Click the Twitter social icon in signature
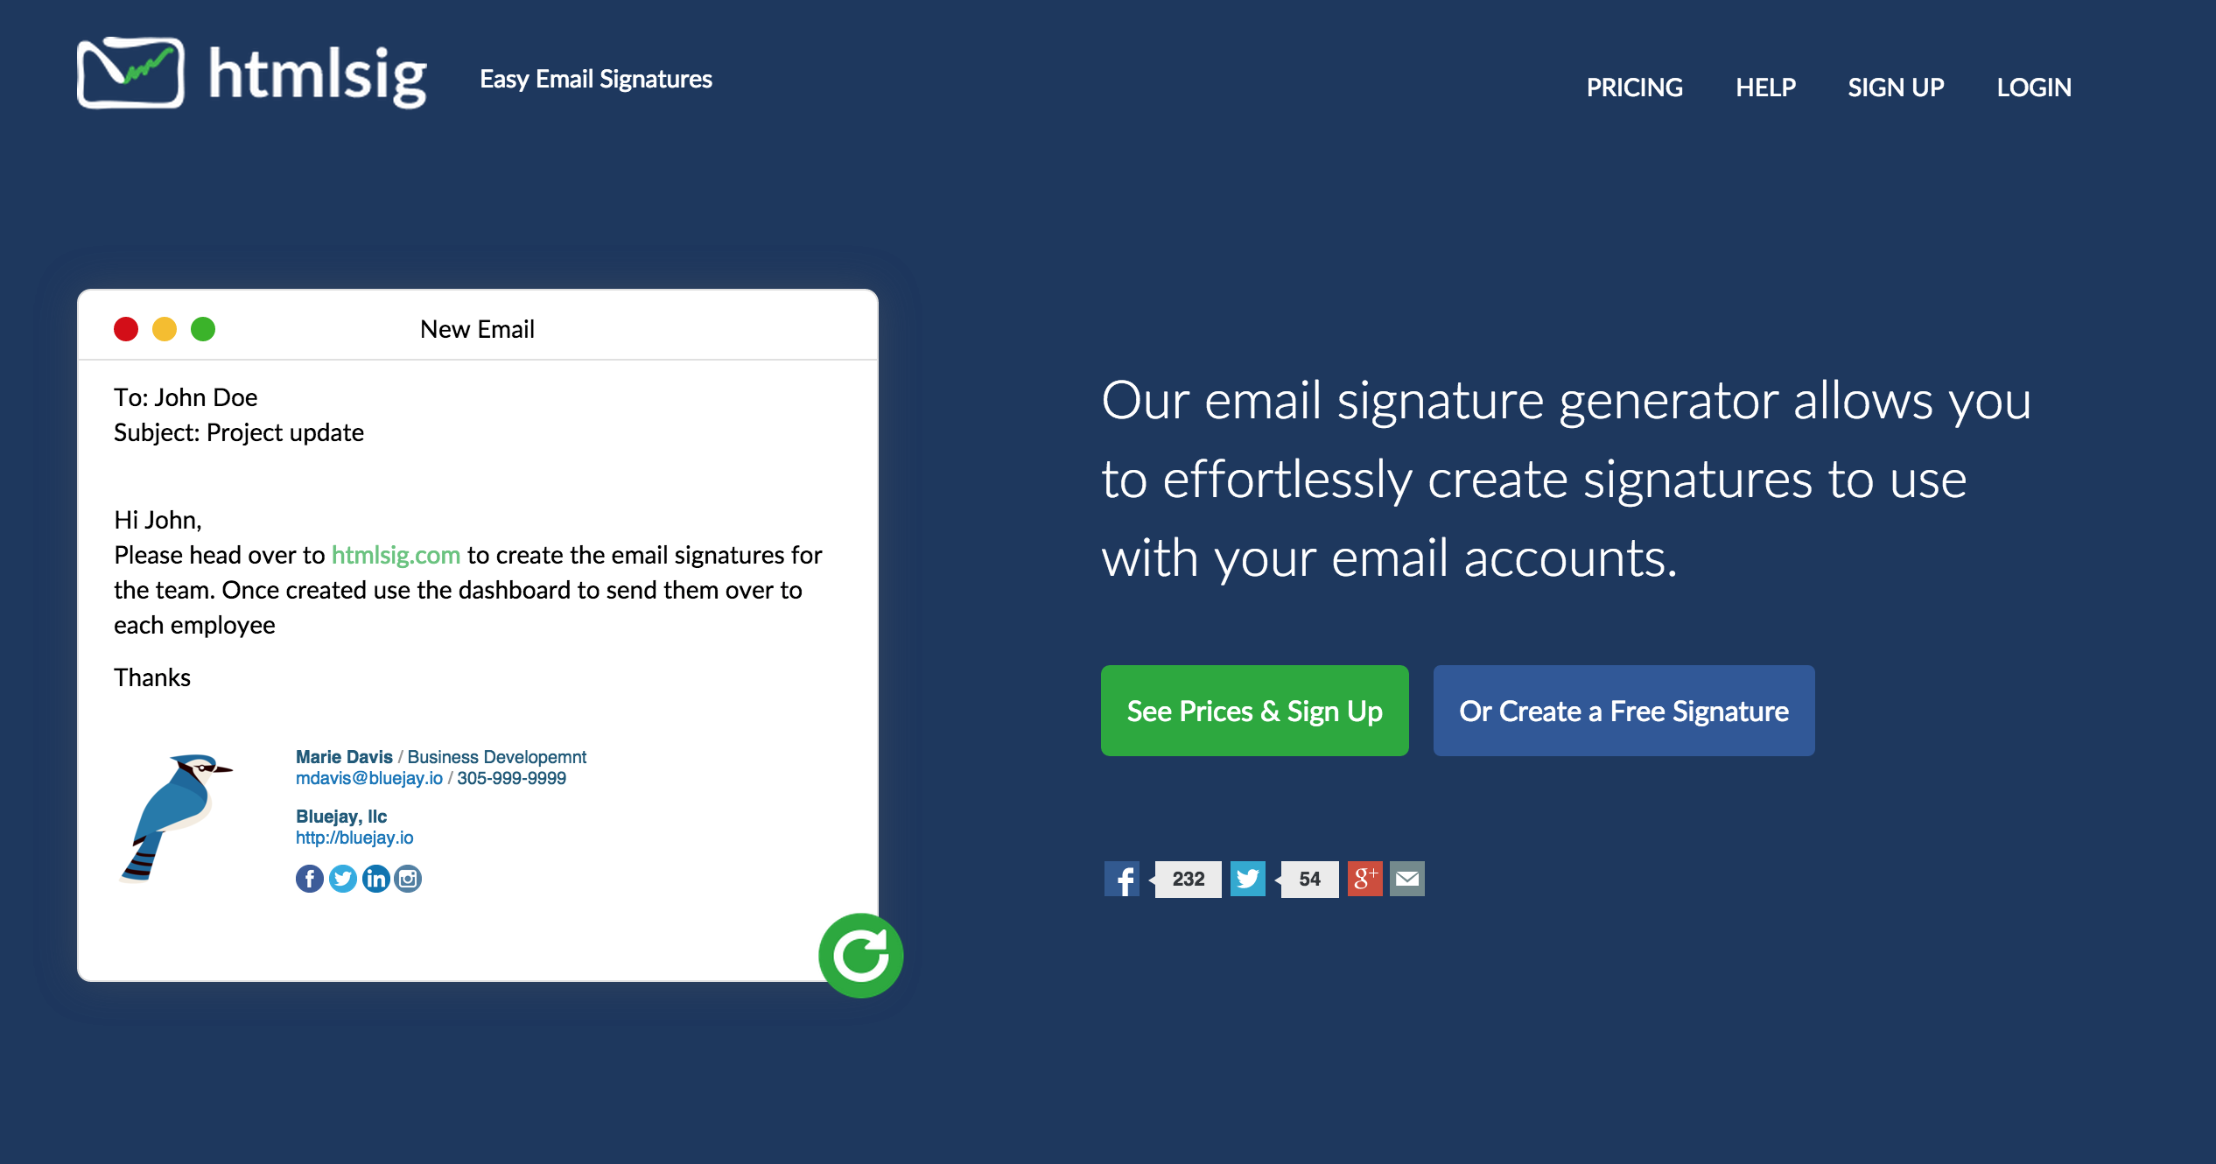This screenshot has width=2216, height=1164. [340, 878]
